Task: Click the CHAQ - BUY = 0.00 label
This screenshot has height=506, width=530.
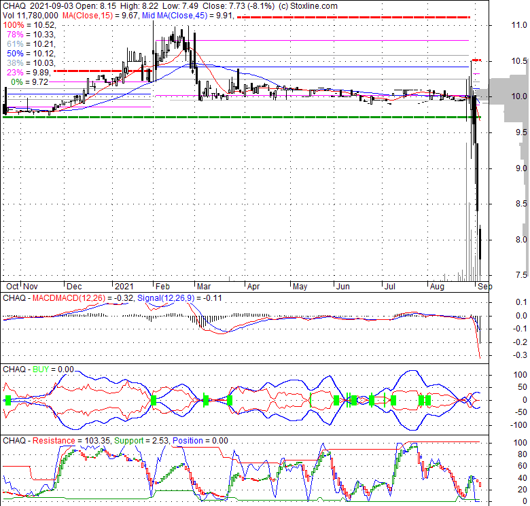Action: pyautogui.click(x=38, y=369)
